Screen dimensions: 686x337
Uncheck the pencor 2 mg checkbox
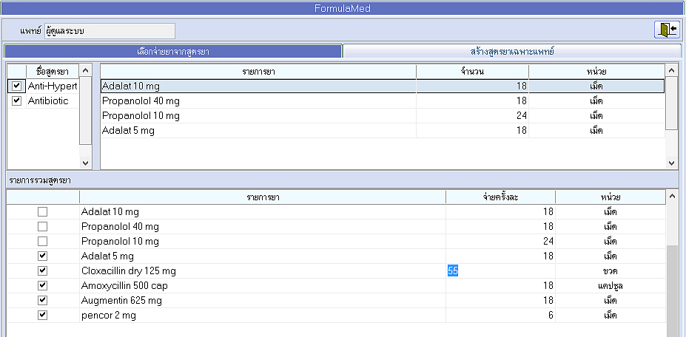coord(42,315)
